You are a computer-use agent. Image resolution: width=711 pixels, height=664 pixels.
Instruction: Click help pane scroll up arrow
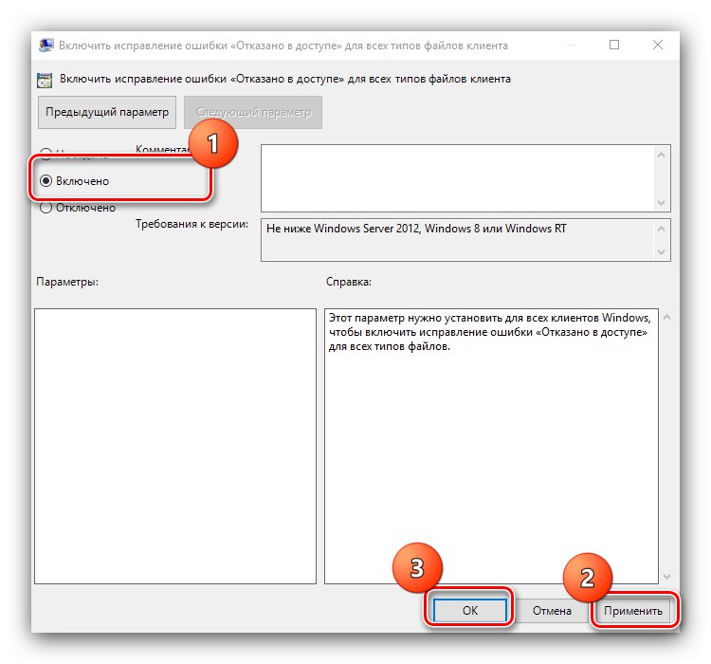(x=666, y=317)
